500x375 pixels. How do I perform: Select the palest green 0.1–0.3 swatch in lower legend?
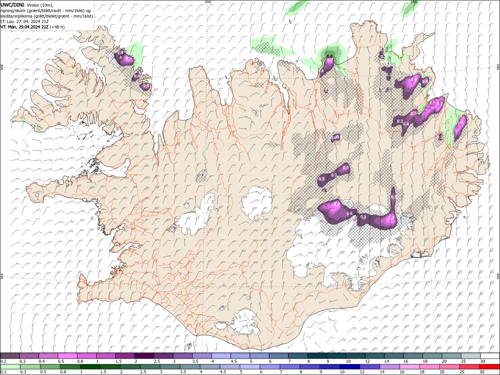click(10, 367)
